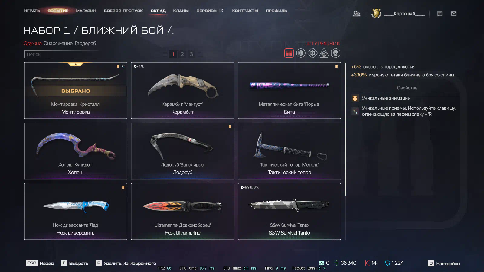
Task: Open the mail envelope icon
Action: point(454,14)
